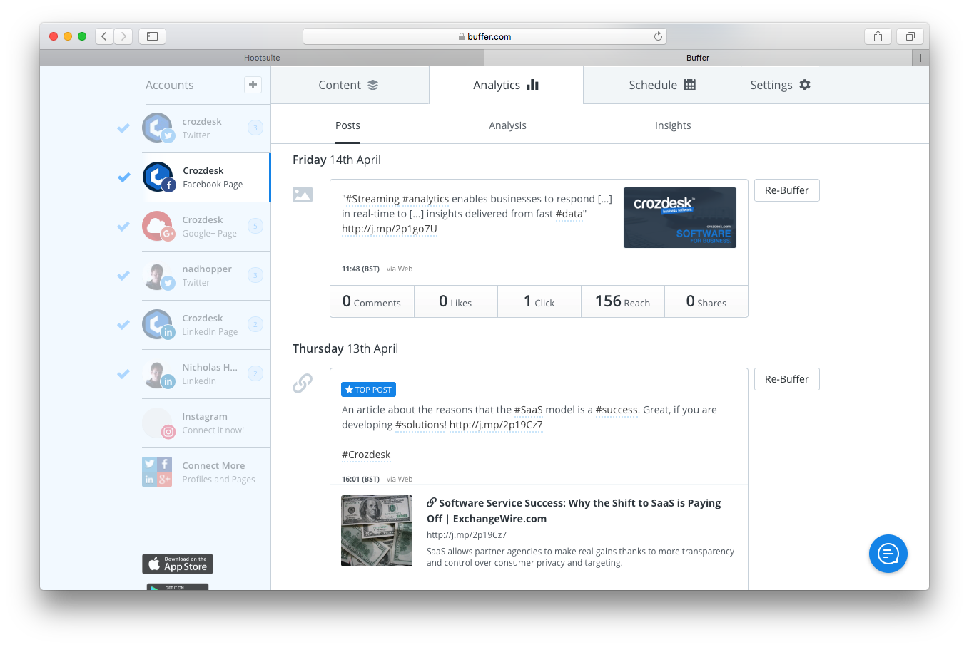Click Crozdesk Google+ Page avatar

click(x=158, y=227)
